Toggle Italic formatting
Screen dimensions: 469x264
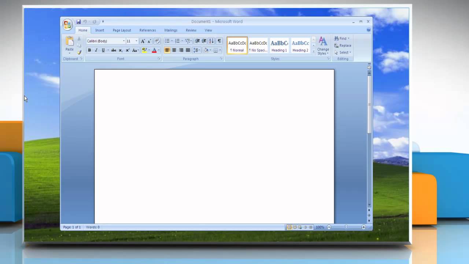[96, 50]
